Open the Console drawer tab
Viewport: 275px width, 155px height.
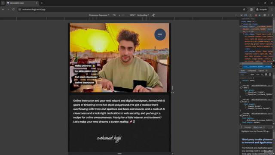point(247,127)
